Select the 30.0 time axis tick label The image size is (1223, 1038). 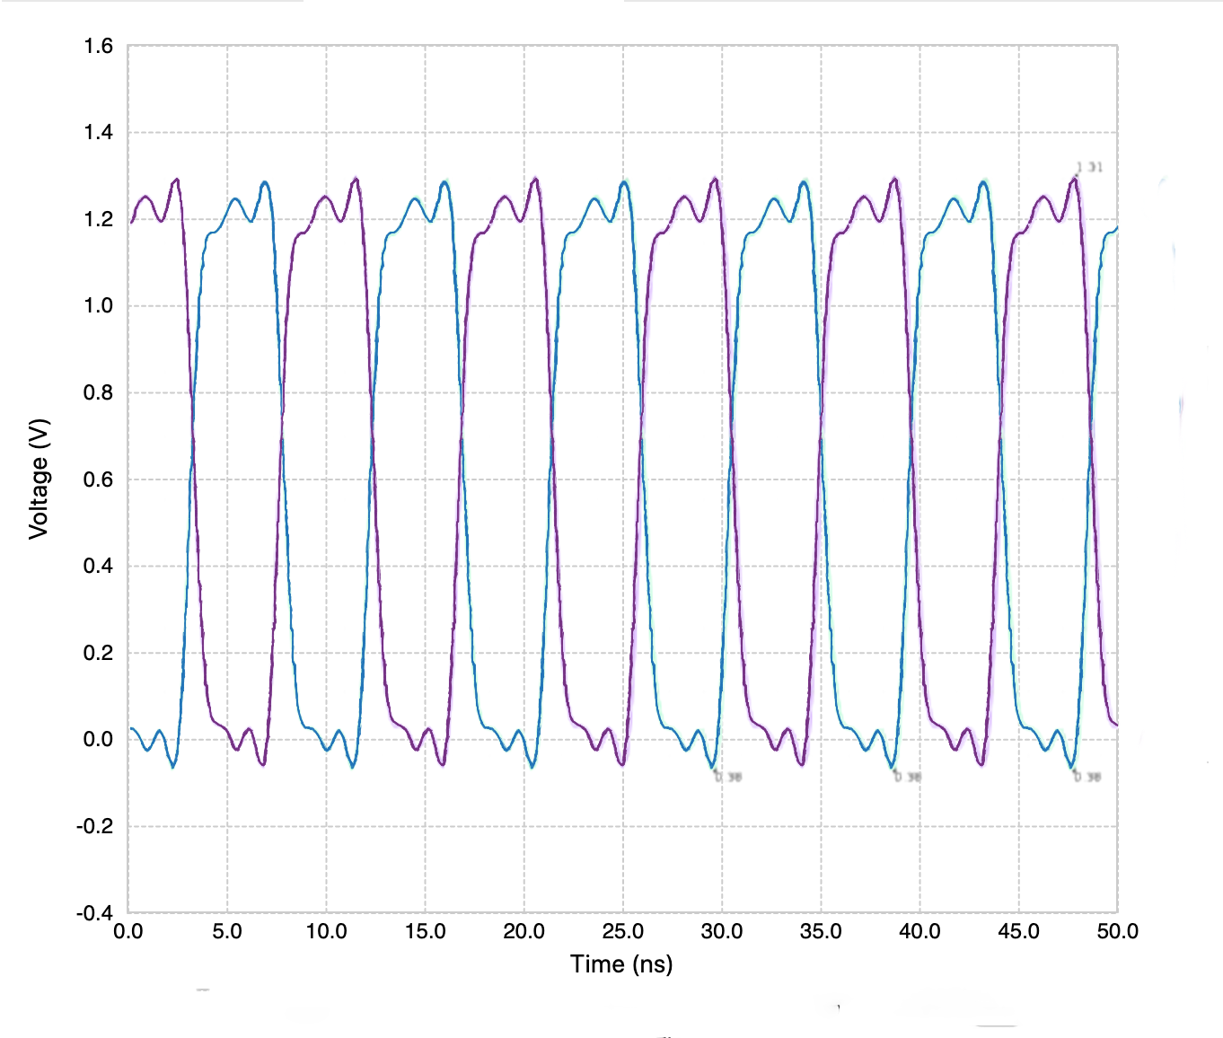click(722, 931)
